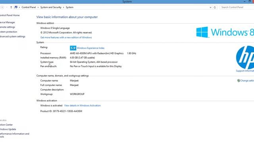The height and width of the screenshot is (142, 254).
Task: Click Computer name value 'Manjeet'
Action: [x=74, y=80]
